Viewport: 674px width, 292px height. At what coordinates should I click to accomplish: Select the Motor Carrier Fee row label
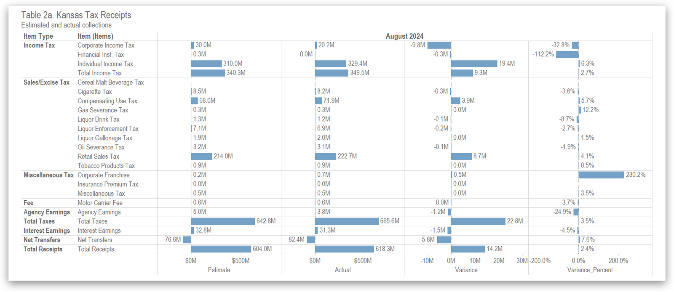coord(100,203)
